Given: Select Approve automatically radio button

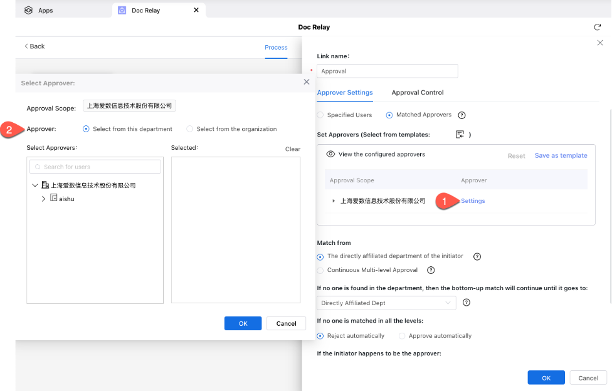Looking at the screenshot, I should pos(402,336).
